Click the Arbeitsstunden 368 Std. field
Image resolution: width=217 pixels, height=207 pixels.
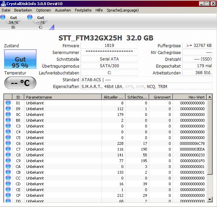pos(197,73)
